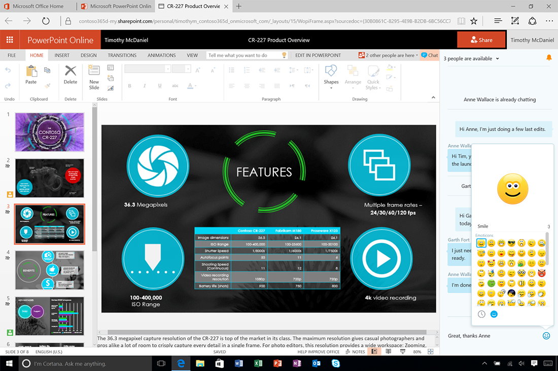Image resolution: width=558 pixels, height=371 pixels.
Task: Pick the sunglasses emoticon in picker
Action: [512, 243]
